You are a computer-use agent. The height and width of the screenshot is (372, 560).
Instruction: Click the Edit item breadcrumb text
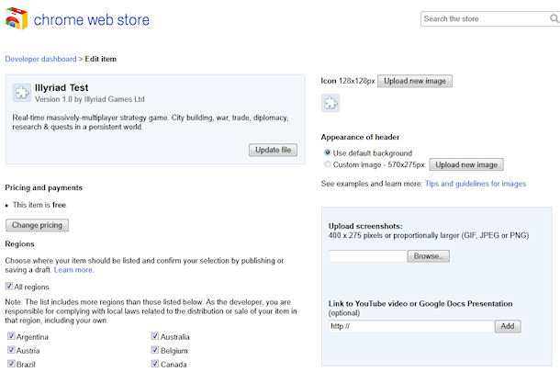pyautogui.click(x=101, y=59)
